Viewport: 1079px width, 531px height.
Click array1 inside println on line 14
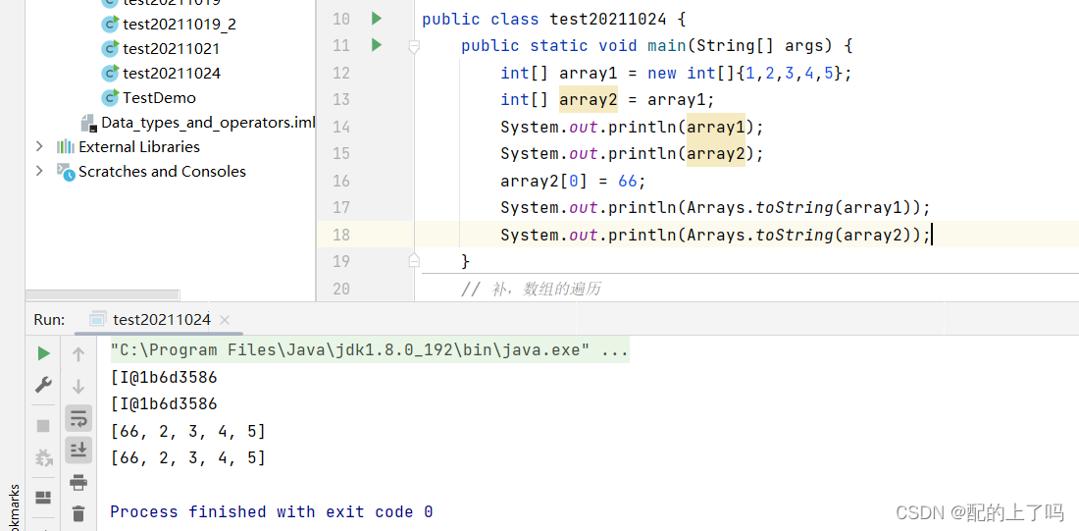(x=716, y=127)
